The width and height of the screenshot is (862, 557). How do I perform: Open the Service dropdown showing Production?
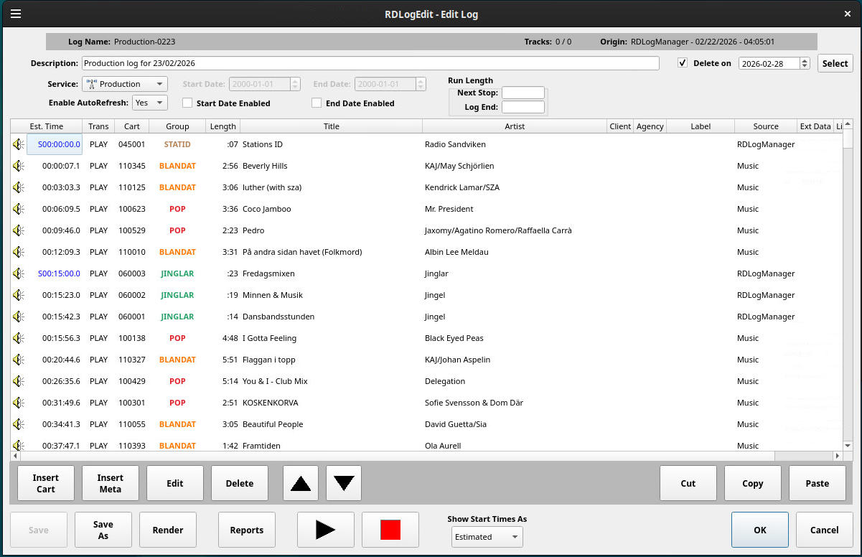pyautogui.click(x=125, y=84)
